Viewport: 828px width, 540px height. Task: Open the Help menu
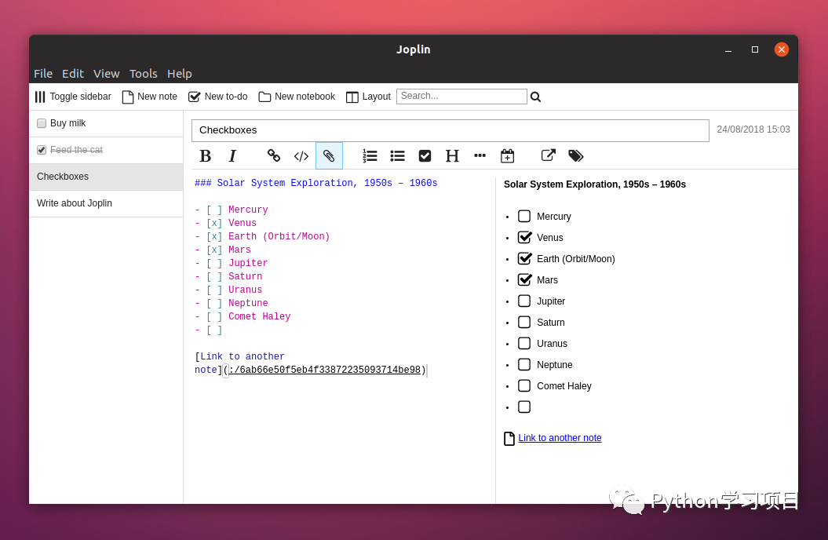tap(180, 73)
